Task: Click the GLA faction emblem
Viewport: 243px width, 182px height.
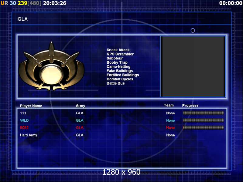Action: pos(51,66)
